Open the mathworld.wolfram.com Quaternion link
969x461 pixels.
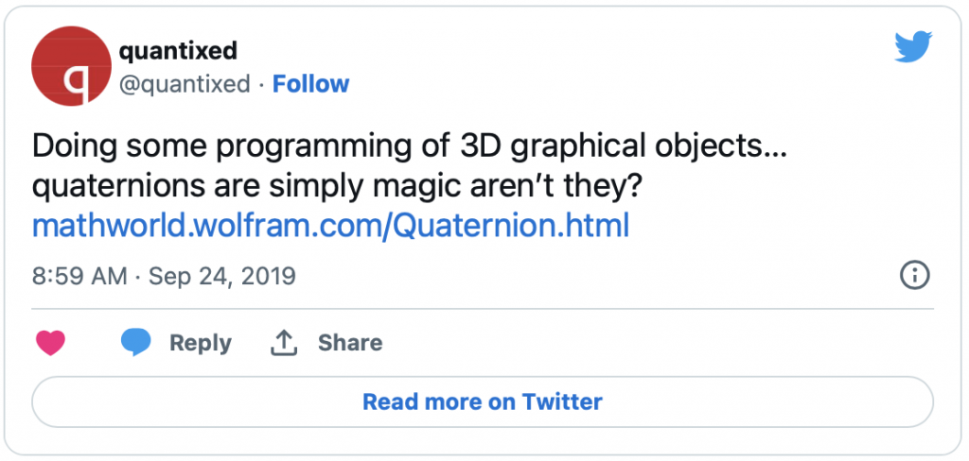[330, 227]
